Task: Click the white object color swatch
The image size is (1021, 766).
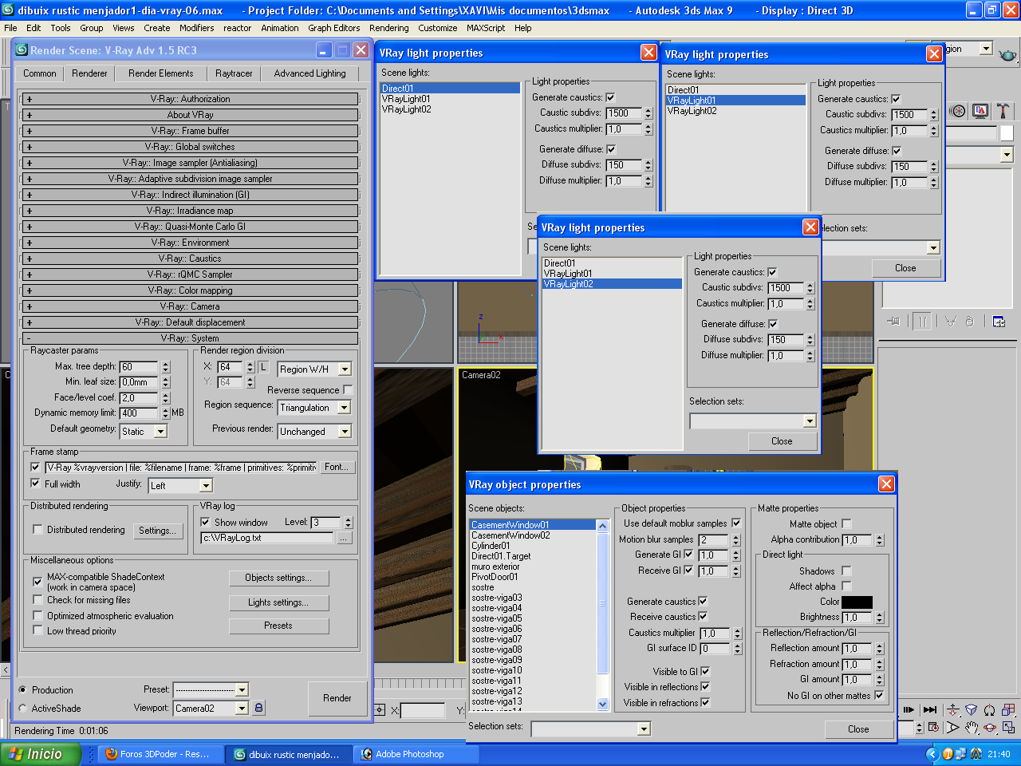Action: 1007,133
